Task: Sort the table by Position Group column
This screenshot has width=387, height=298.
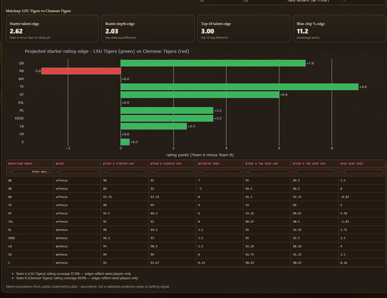Action: point(9,164)
